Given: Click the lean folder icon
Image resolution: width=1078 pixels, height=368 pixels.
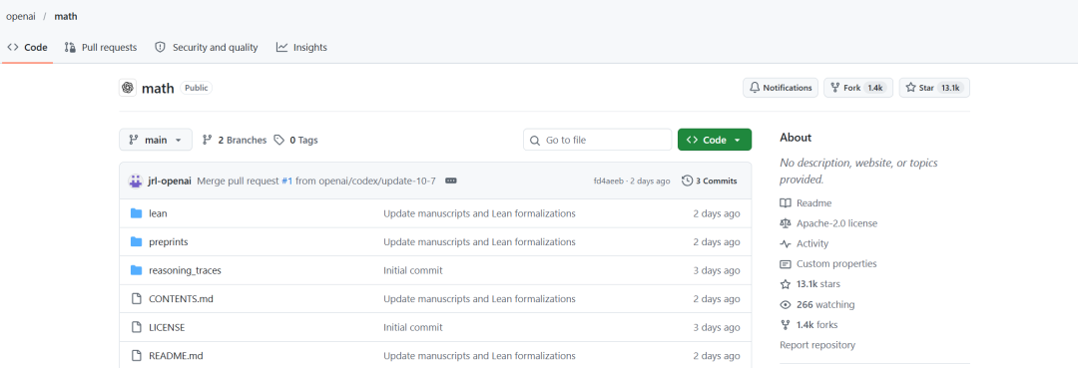Looking at the screenshot, I should coord(136,213).
